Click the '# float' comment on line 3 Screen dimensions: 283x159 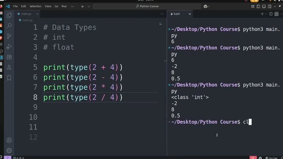(x=59, y=47)
